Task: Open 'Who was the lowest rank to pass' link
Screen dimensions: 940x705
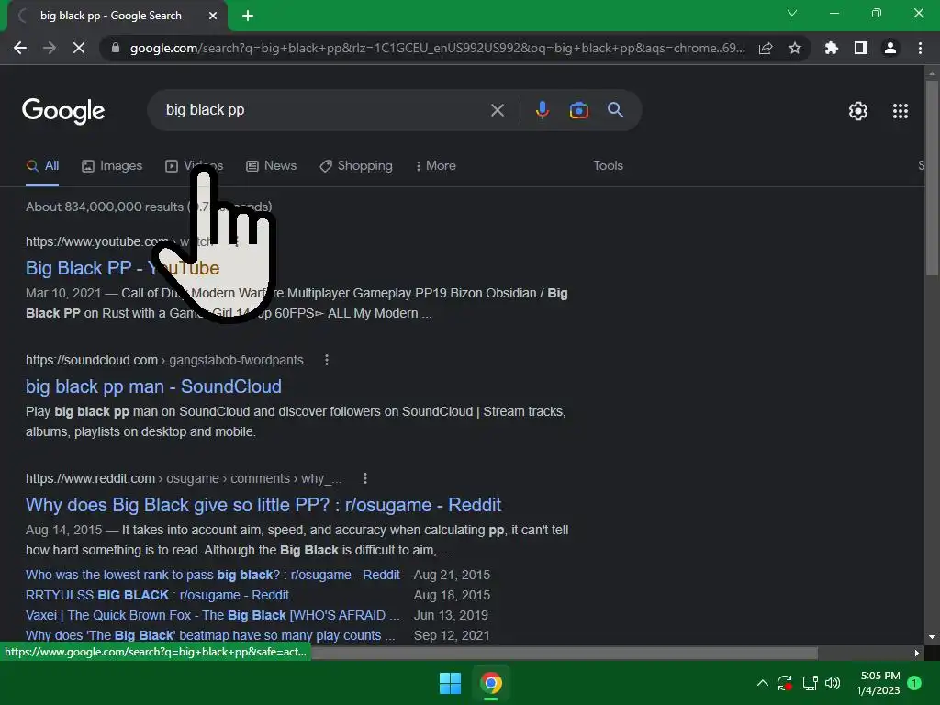Action: [x=213, y=575]
